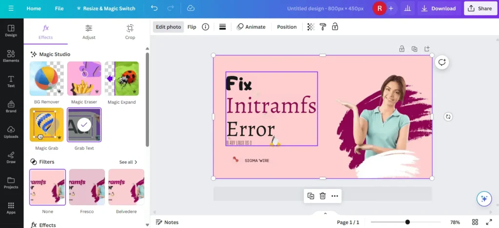Add a new page icon
The image size is (499, 228).
pyautogui.click(x=427, y=49)
